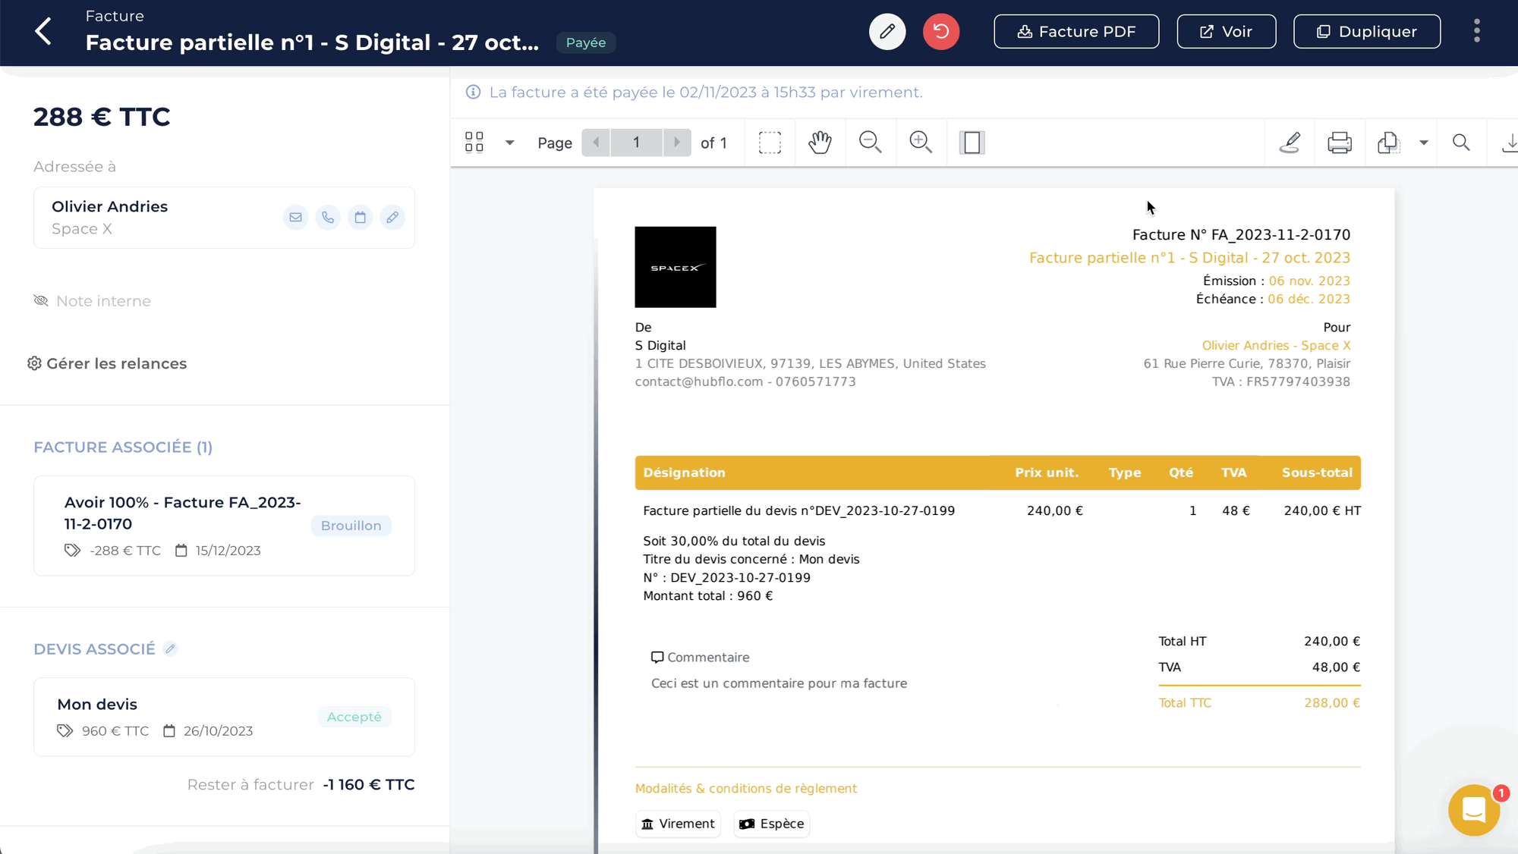The height and width of the screenshot is (854, 1518).
Task: Zoom in the PDF viewer
Action: coord(921,143)
